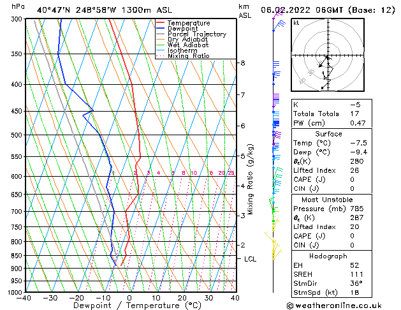Click the '-40' temperature axis label

24,298
